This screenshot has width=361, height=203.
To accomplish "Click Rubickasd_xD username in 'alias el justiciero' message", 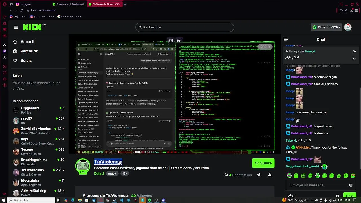I will pyautogui.click(x=301, y=84).
